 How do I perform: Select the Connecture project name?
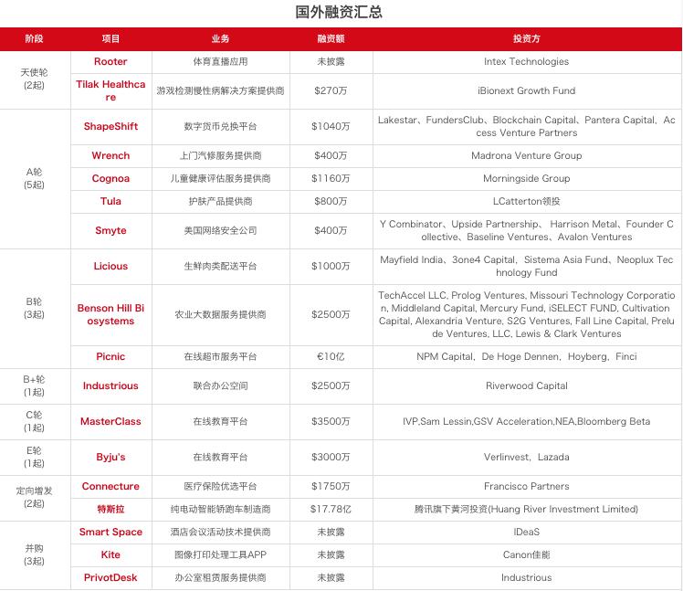[110, 486]
